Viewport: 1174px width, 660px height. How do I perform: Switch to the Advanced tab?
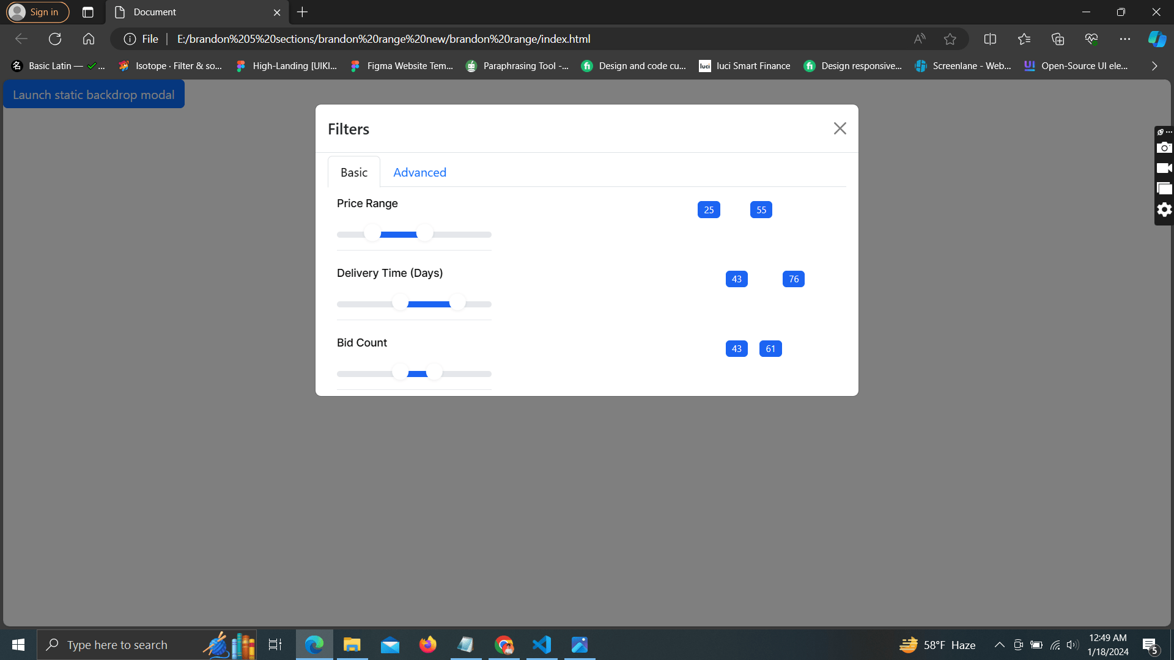[x=419, y=172]
